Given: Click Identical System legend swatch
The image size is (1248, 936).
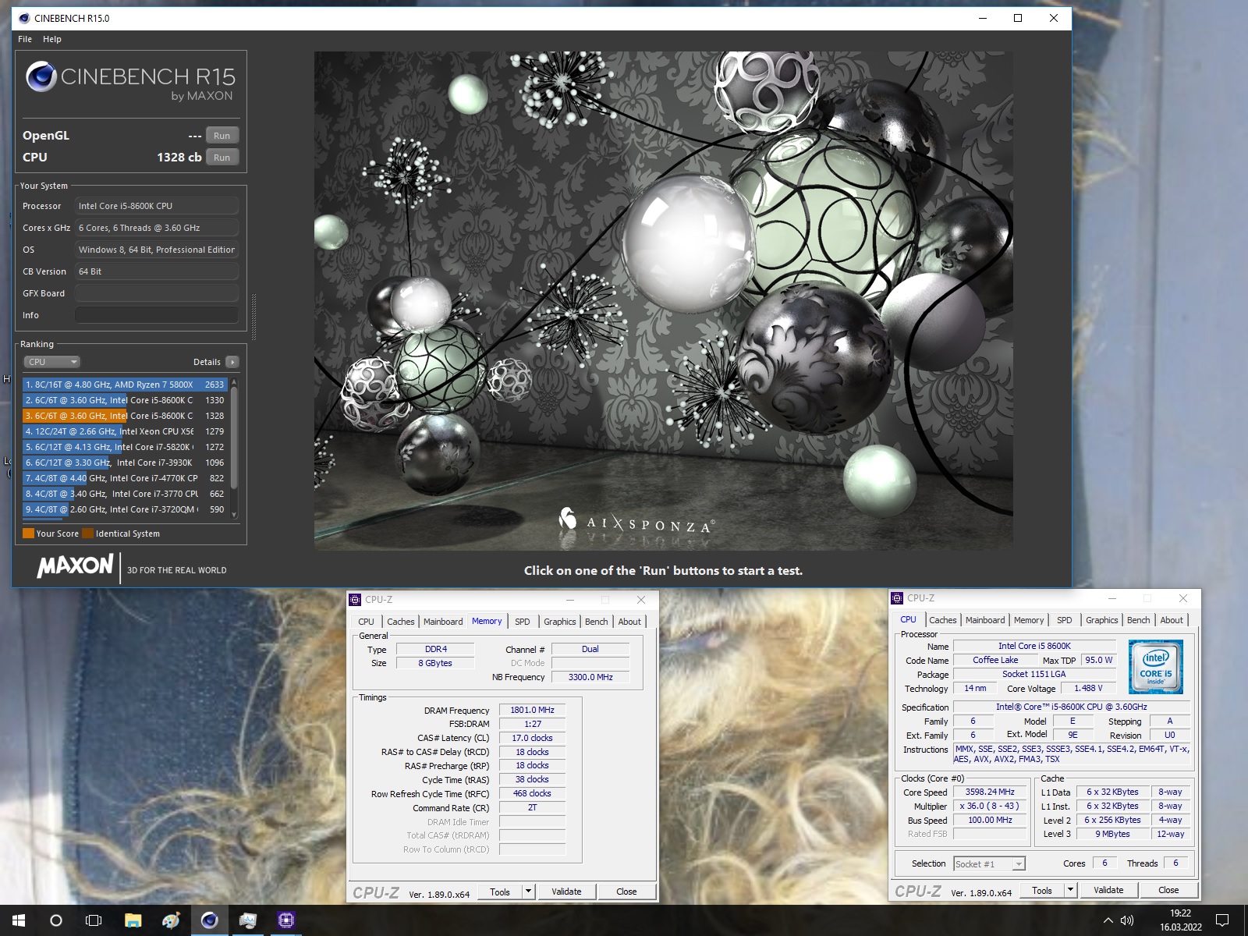Looking at the screenshot, I should [x=88, y=534].
